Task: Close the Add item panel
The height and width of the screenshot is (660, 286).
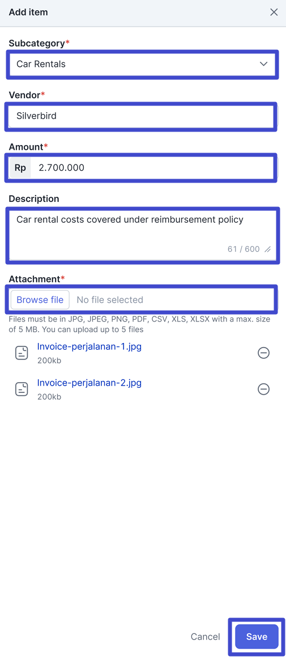Action: (274, 12)
